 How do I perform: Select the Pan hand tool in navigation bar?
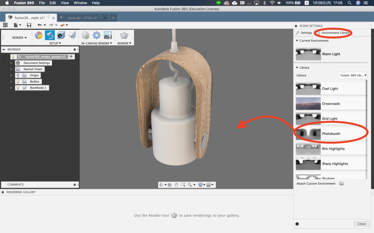tap(176, 185)
